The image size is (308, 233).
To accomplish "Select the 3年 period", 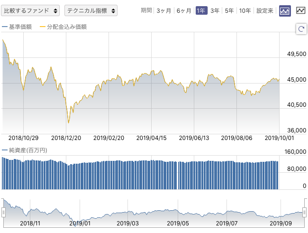I will point(215,10).
